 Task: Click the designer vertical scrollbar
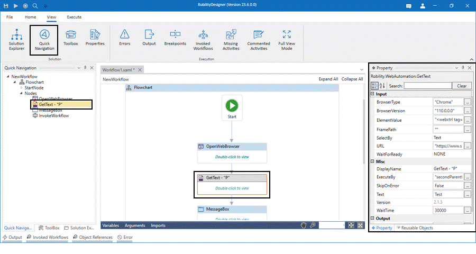click(x=364, y=132)
